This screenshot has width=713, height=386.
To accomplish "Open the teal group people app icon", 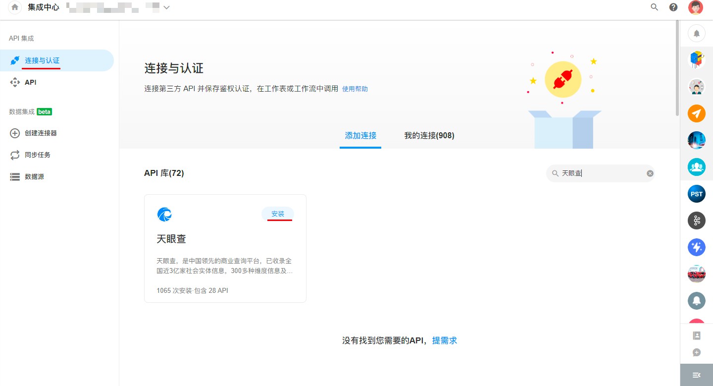I will click(697, 167).
